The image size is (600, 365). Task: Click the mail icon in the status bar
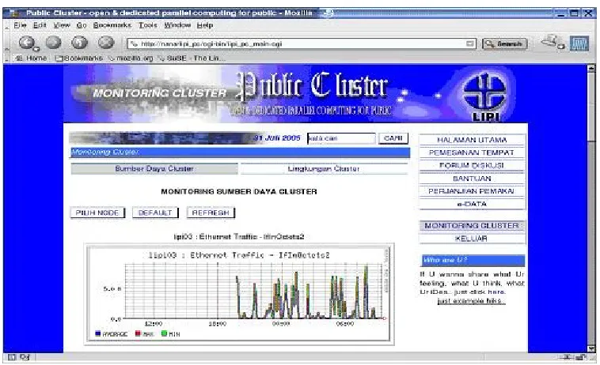(x=25, y=357)
